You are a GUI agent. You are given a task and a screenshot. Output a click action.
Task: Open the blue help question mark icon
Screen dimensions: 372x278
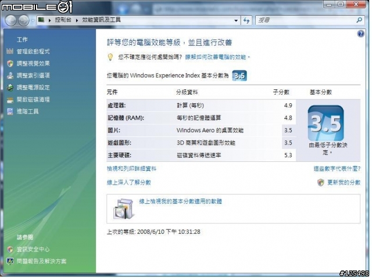pyautogui.click(x=360, y=34)
